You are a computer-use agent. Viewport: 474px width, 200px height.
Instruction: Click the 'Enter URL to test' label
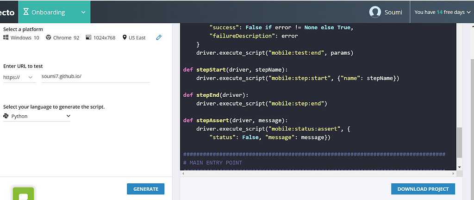coord(23,66)
